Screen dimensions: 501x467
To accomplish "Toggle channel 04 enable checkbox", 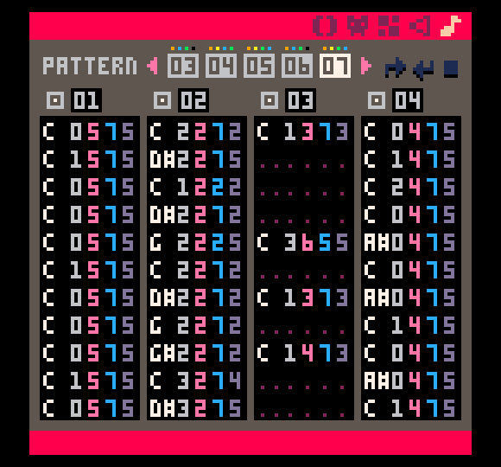I will point(377,100).
